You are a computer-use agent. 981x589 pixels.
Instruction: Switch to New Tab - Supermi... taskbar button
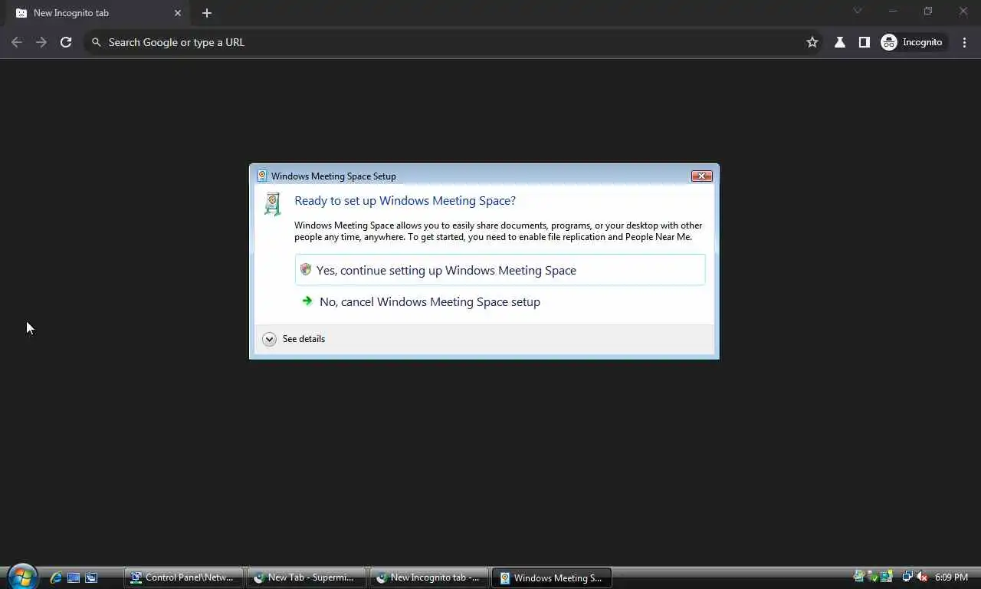pyautogui.click(x=307, y=577)
